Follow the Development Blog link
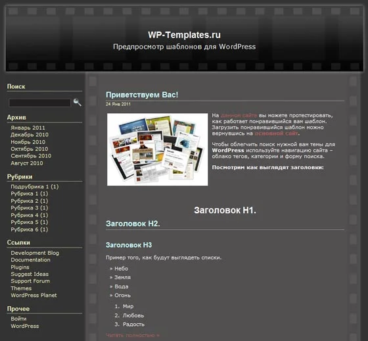Viewport: 368px width, 341px height. [x=35, y=253]
